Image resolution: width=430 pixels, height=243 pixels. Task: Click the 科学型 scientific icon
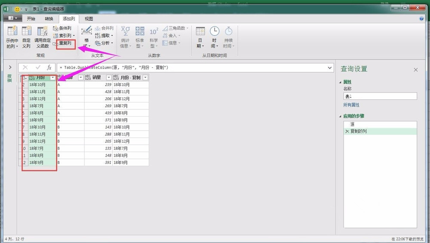point(154,31)
